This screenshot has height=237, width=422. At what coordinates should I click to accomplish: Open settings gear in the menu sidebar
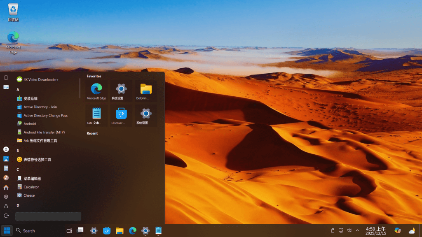point(6,197)
